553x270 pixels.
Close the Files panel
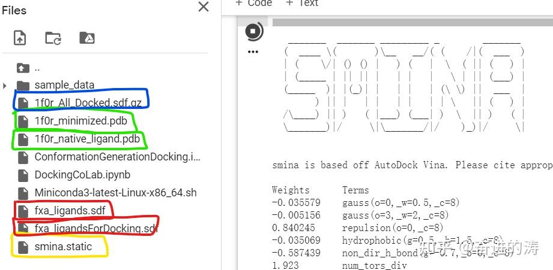tap(204, 7)
